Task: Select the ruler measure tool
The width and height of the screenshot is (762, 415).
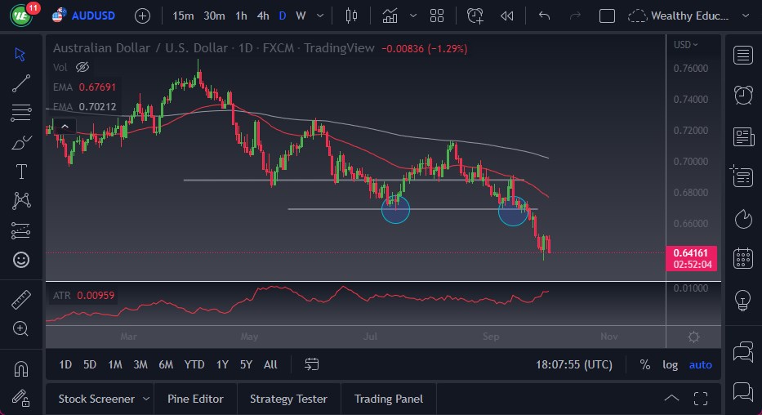Action: pyautogui.click(x=21, y=299)
